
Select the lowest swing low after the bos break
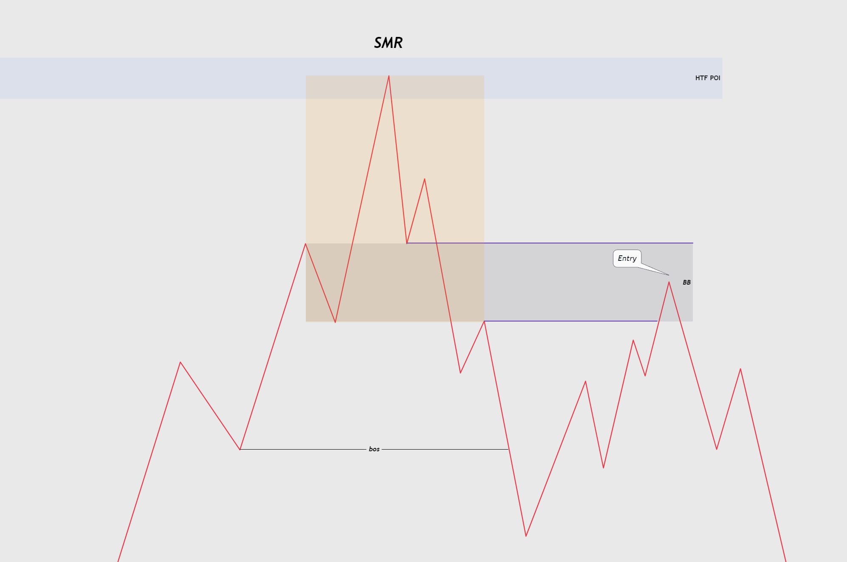pyautogui.click(x=526, y=536)
